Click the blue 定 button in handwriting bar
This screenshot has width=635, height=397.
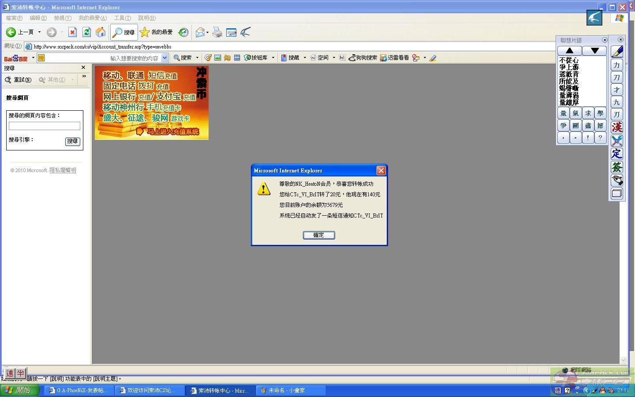click(616, 154)
